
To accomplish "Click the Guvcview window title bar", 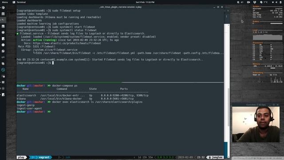I will [256, 105].
